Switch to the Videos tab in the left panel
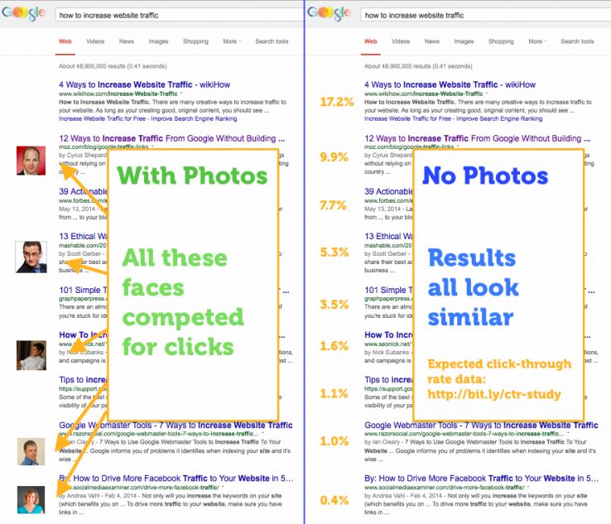Viewport: 611px width, 524px height. pos(95,41)
